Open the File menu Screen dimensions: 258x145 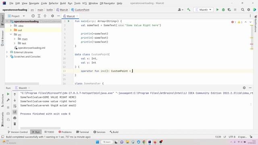pos(11,3)
